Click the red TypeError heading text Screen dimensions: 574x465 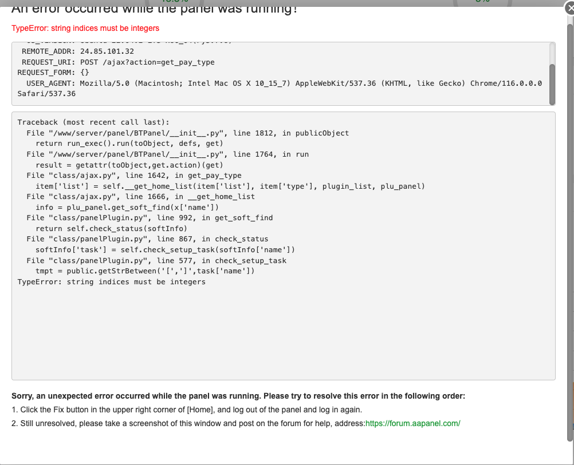85,28
